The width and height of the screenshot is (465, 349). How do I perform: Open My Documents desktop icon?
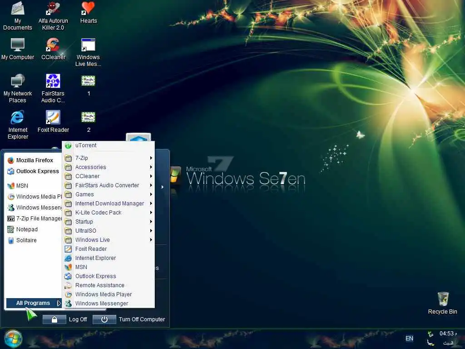18,16
